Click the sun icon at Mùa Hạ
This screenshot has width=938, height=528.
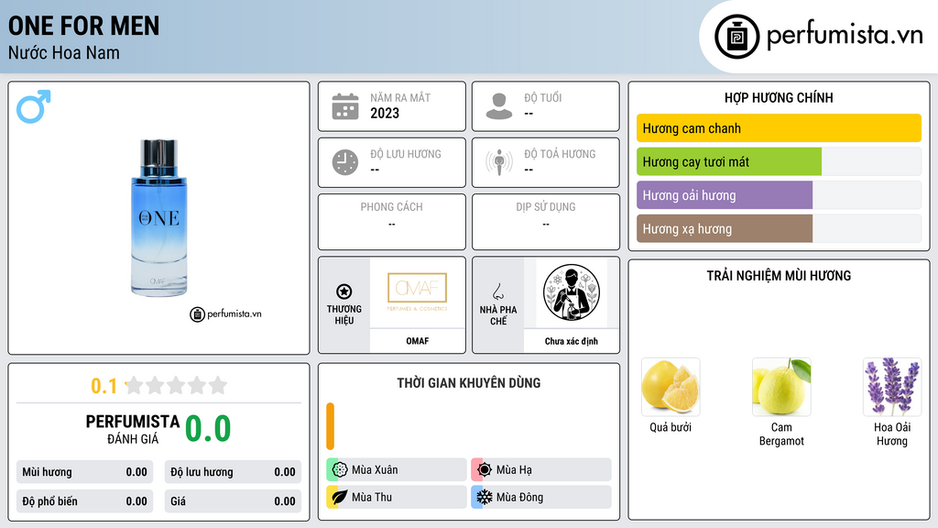point(485,469)
